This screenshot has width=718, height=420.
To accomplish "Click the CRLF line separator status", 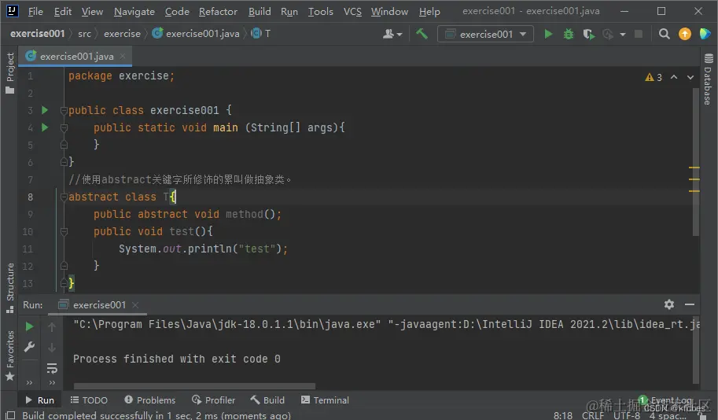I will point(593,415).
